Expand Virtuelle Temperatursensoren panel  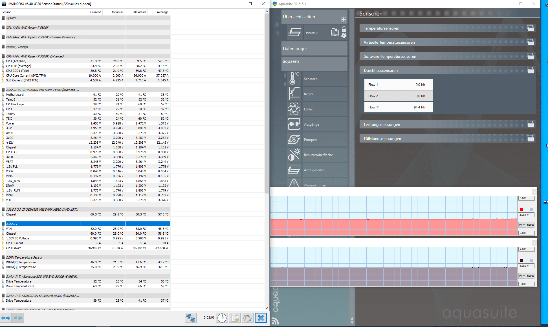pos(530,42)
